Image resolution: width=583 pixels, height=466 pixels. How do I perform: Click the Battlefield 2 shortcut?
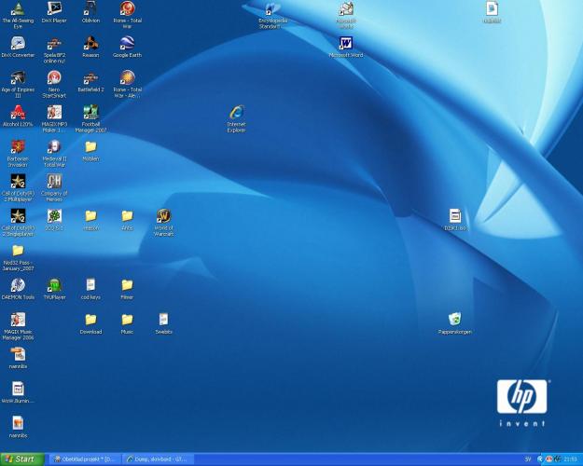click(90, 79)
